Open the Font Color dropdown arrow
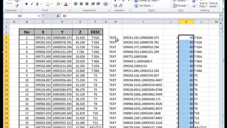 [70, 4]
